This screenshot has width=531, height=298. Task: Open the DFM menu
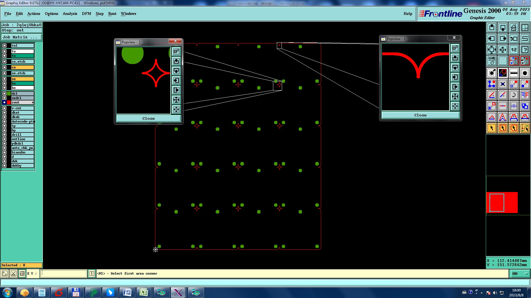[86, 14]
